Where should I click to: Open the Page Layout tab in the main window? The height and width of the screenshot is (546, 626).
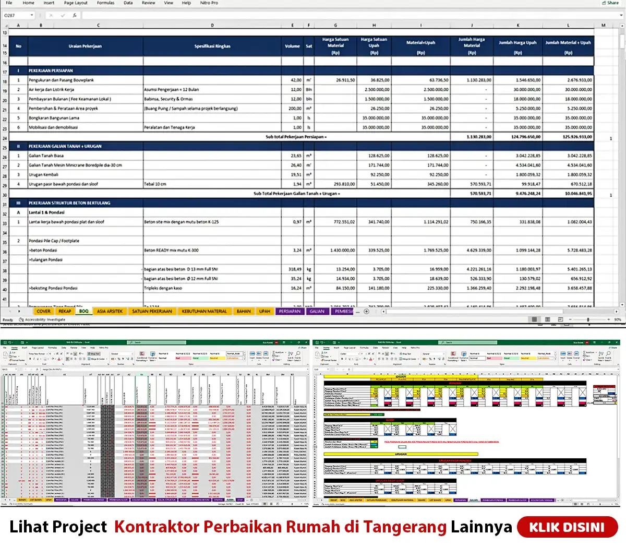point(76,3)
